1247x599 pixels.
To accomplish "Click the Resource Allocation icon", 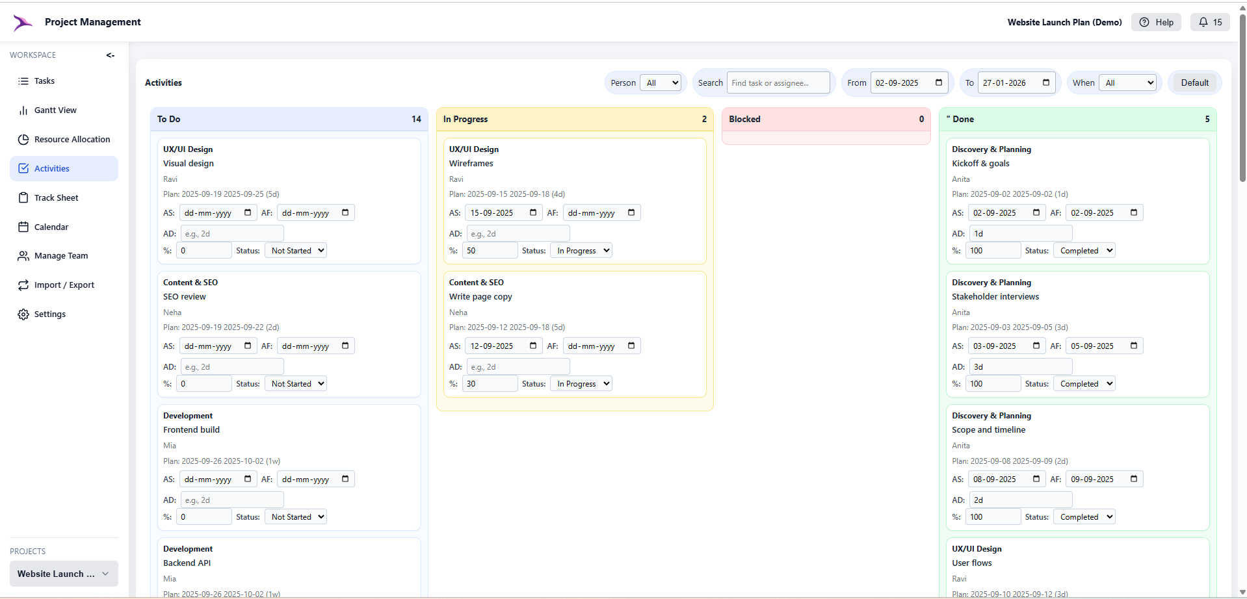I will (x=23, y=139).
